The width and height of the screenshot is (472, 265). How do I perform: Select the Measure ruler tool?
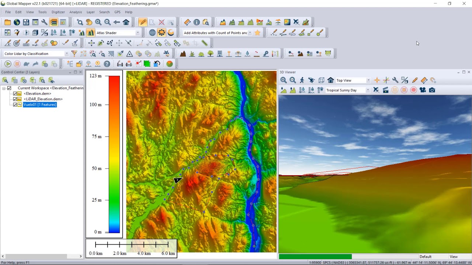pos(187,22)
